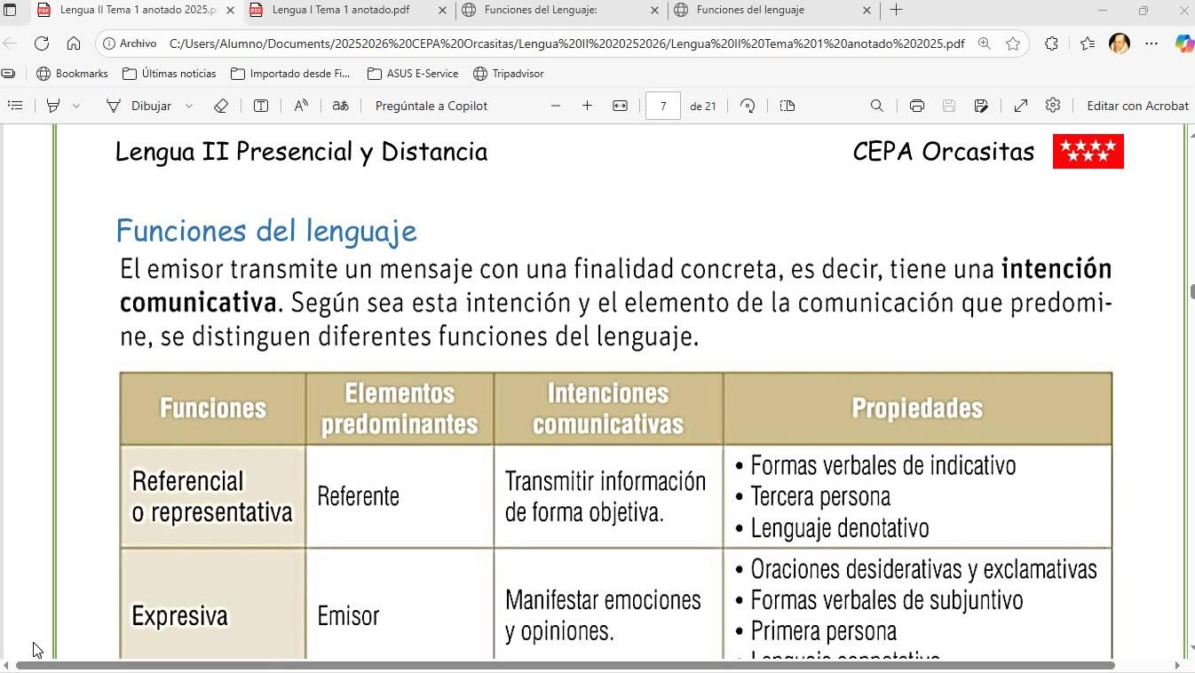The width and height of the screenshot is (1195, 673).
Task: Open the ASUS E-Service bookmarks folder
Action: [x=413, y=74]
